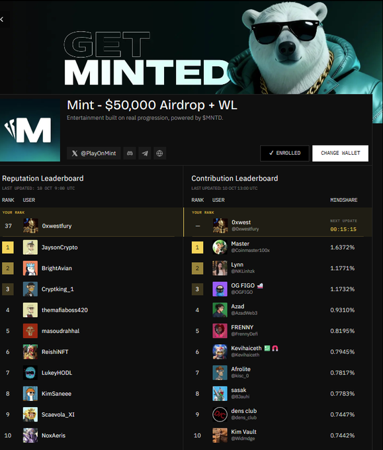Screen dimensions: 383x450
Task: Select username masoudrahhal
Action: tap(61, 331)
